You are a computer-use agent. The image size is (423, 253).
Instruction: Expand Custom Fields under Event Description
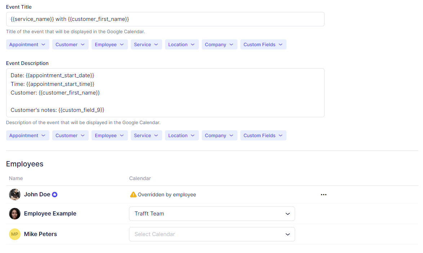point(263,135)
